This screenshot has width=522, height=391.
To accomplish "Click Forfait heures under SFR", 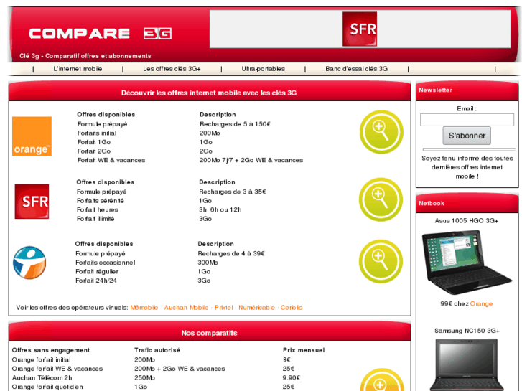I will click(98, 209).
